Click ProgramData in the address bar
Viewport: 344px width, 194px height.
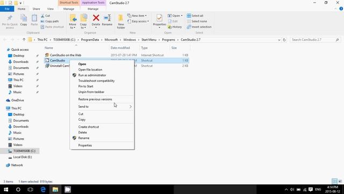tap(90, 40)
